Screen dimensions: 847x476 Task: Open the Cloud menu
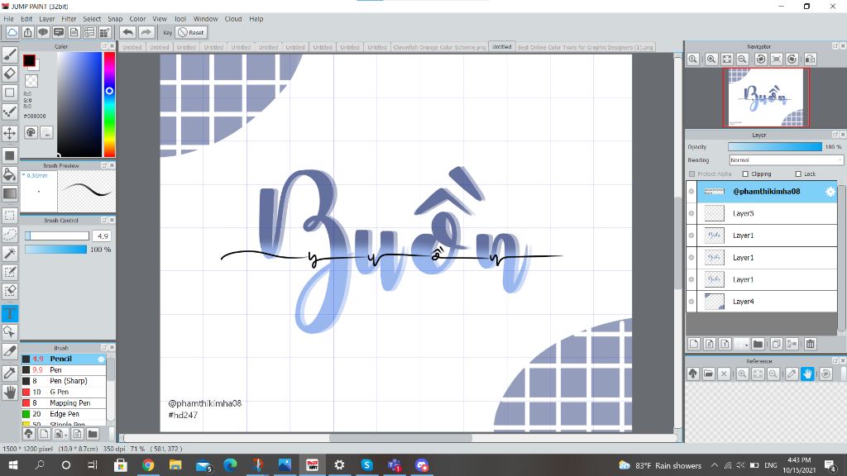pyautogui.click(x=233, y=19)
